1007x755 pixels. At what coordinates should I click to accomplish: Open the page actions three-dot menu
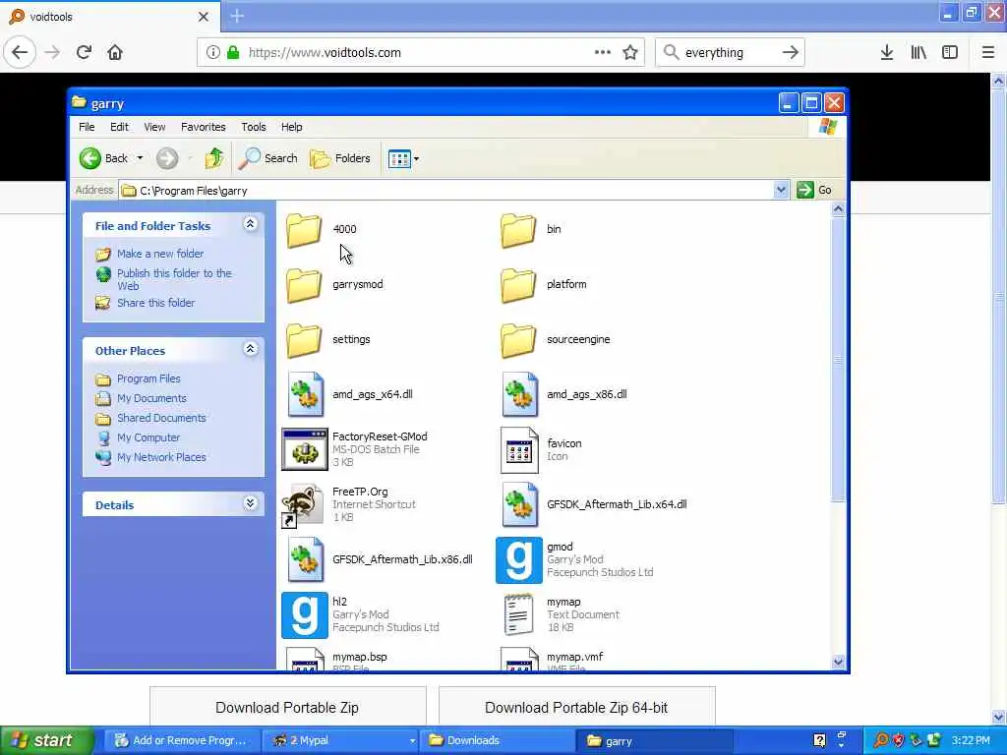[603, 52]
